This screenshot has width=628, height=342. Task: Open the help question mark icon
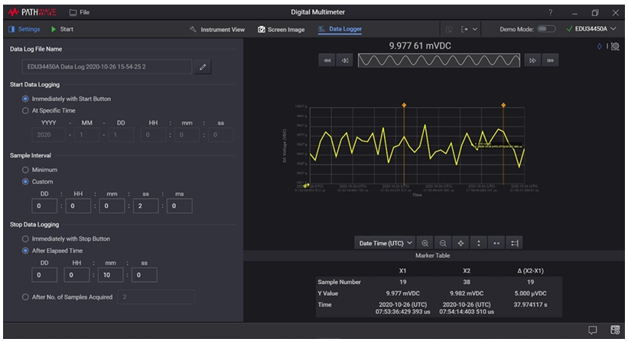(551, 12)
